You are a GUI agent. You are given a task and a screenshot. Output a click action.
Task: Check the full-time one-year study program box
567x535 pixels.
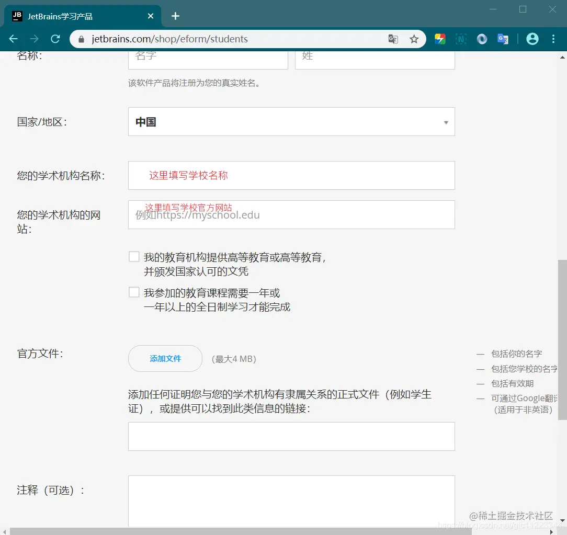134,292
